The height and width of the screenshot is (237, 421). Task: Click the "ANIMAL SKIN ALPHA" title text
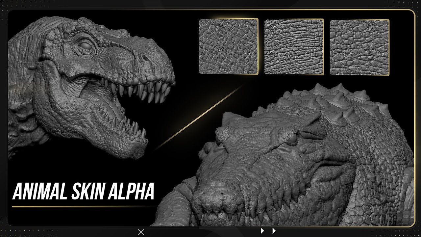point(83,191)
